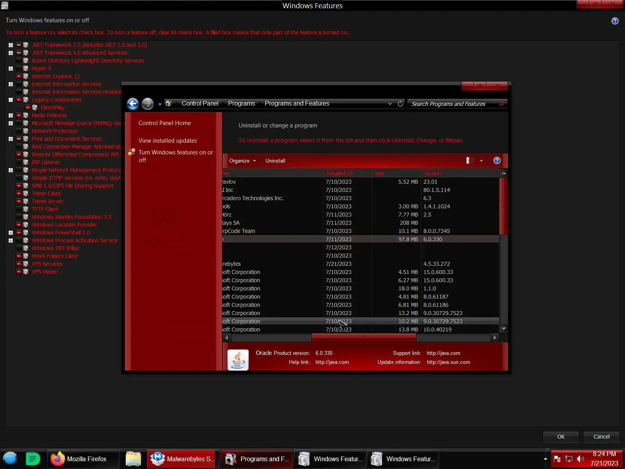Click Turn Windows features on or off
625x469 pixels.
[x=176, y=156]
